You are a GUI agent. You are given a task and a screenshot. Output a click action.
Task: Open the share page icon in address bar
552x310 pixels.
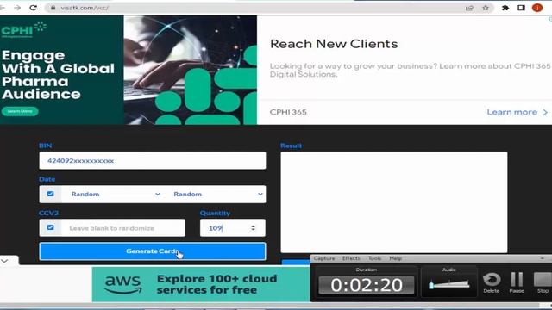pyautogui.click(x=469, y=8)
